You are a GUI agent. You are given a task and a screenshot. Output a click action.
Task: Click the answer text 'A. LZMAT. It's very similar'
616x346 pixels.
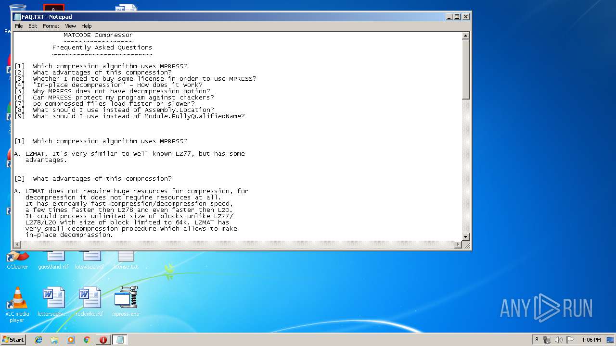(129, 154)
